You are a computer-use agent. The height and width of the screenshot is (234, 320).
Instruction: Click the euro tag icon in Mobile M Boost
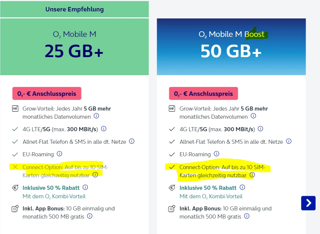point(172,188)
